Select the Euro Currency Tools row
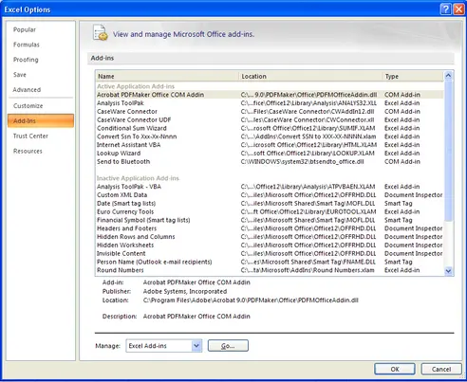The image size is (467, 382). 270,211
